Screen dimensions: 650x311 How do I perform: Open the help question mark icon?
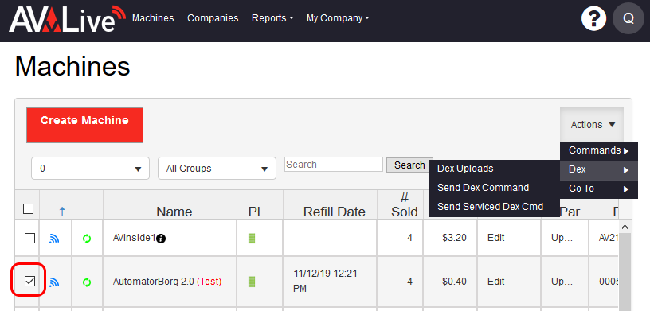pos(593,18)
